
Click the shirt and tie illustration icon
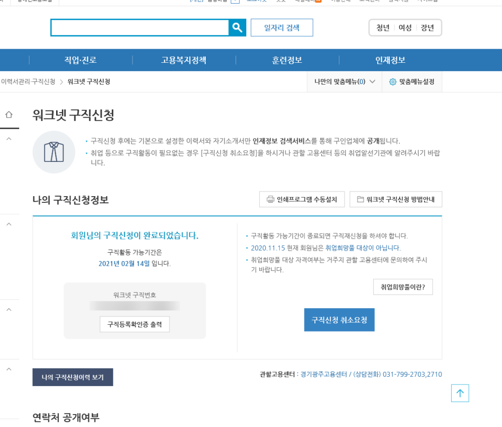click(54, 152)
